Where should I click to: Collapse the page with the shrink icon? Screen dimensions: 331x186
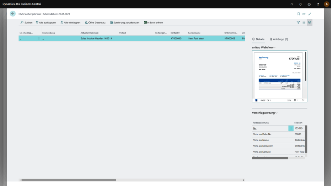click(x=310, y=14)
